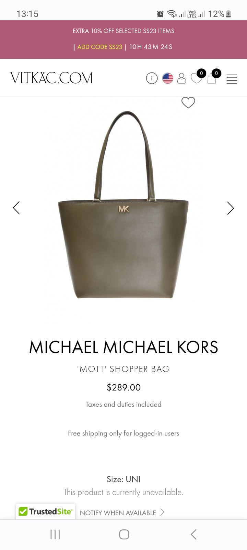Screen dimensions: 247x550
Task: Tap the Android back button
Action: click(x=193, y=534)
